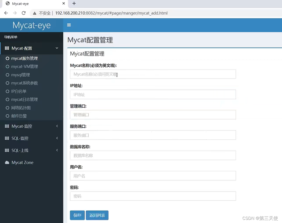The image size is (282, 223).
Task: Reload the page with refresh icon
Action: point(24,13)
